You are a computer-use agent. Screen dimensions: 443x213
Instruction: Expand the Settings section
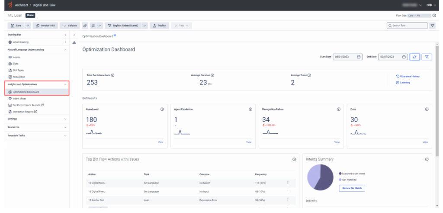click(65, 119)
